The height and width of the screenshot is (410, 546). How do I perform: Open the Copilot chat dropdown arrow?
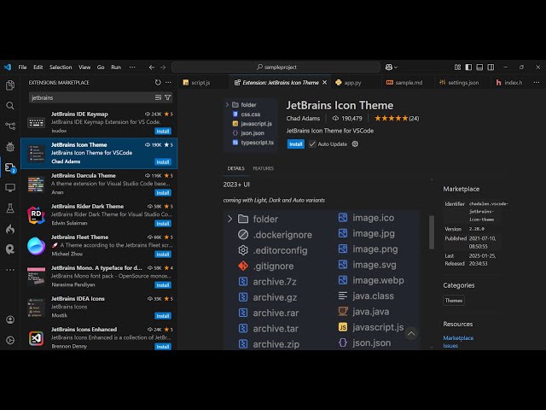point(396,67)
